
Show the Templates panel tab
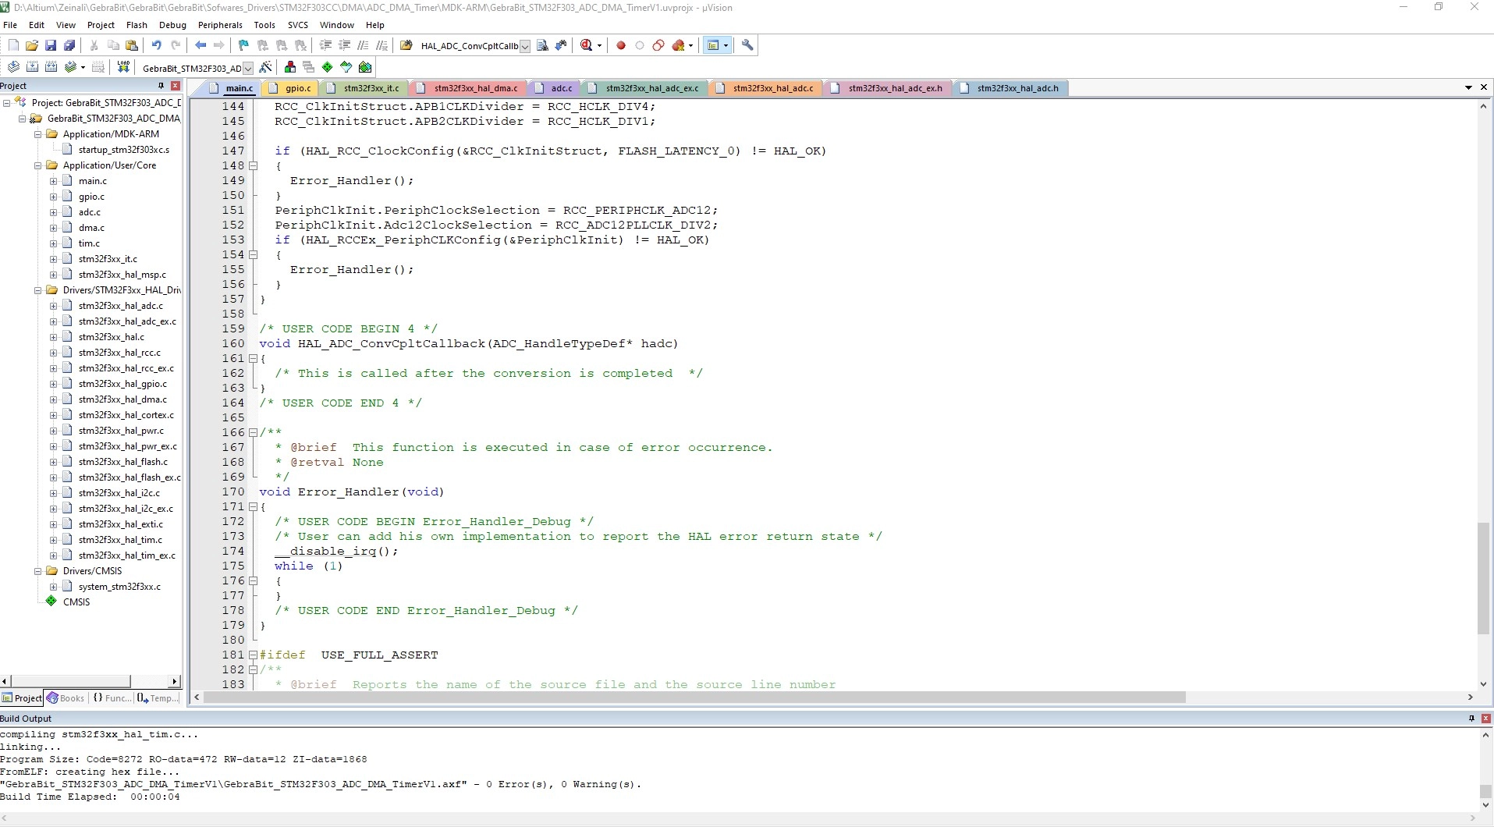tap(158, 698)
